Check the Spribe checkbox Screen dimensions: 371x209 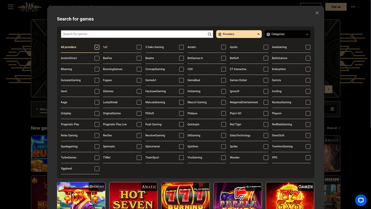tap(266, 147)
